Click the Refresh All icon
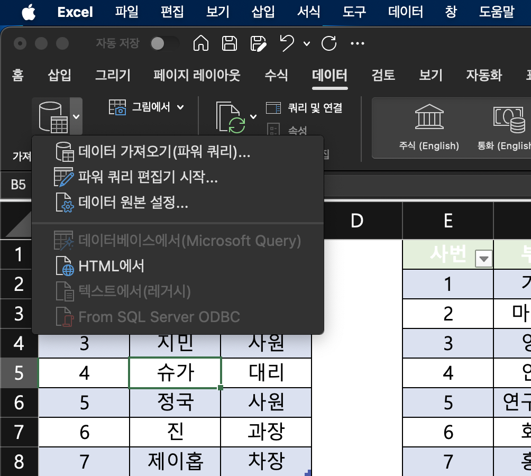The image size is (531, 476). 230,117
